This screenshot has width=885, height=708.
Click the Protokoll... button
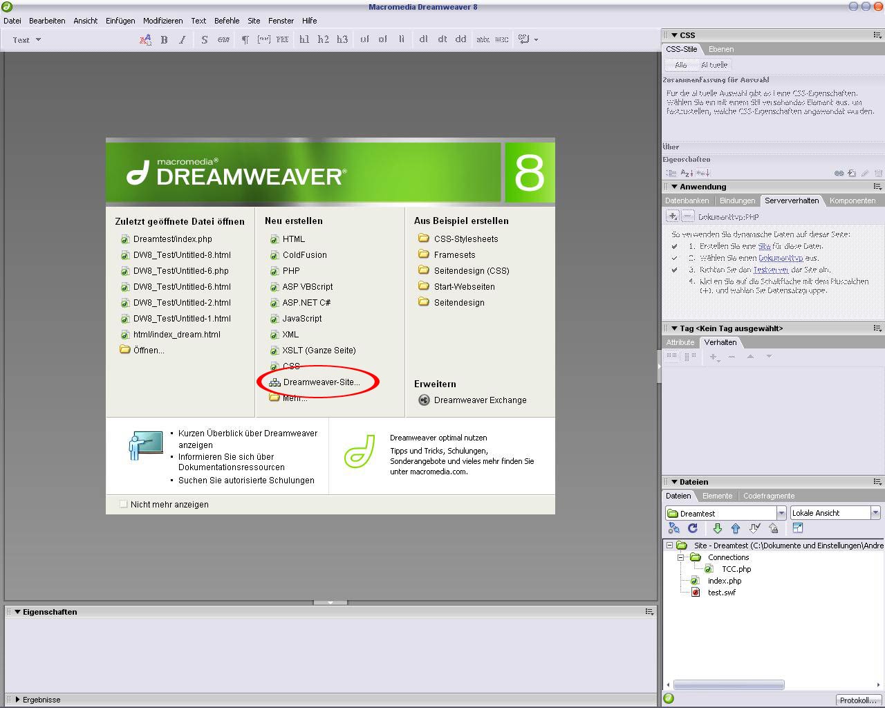pos(858,700)
